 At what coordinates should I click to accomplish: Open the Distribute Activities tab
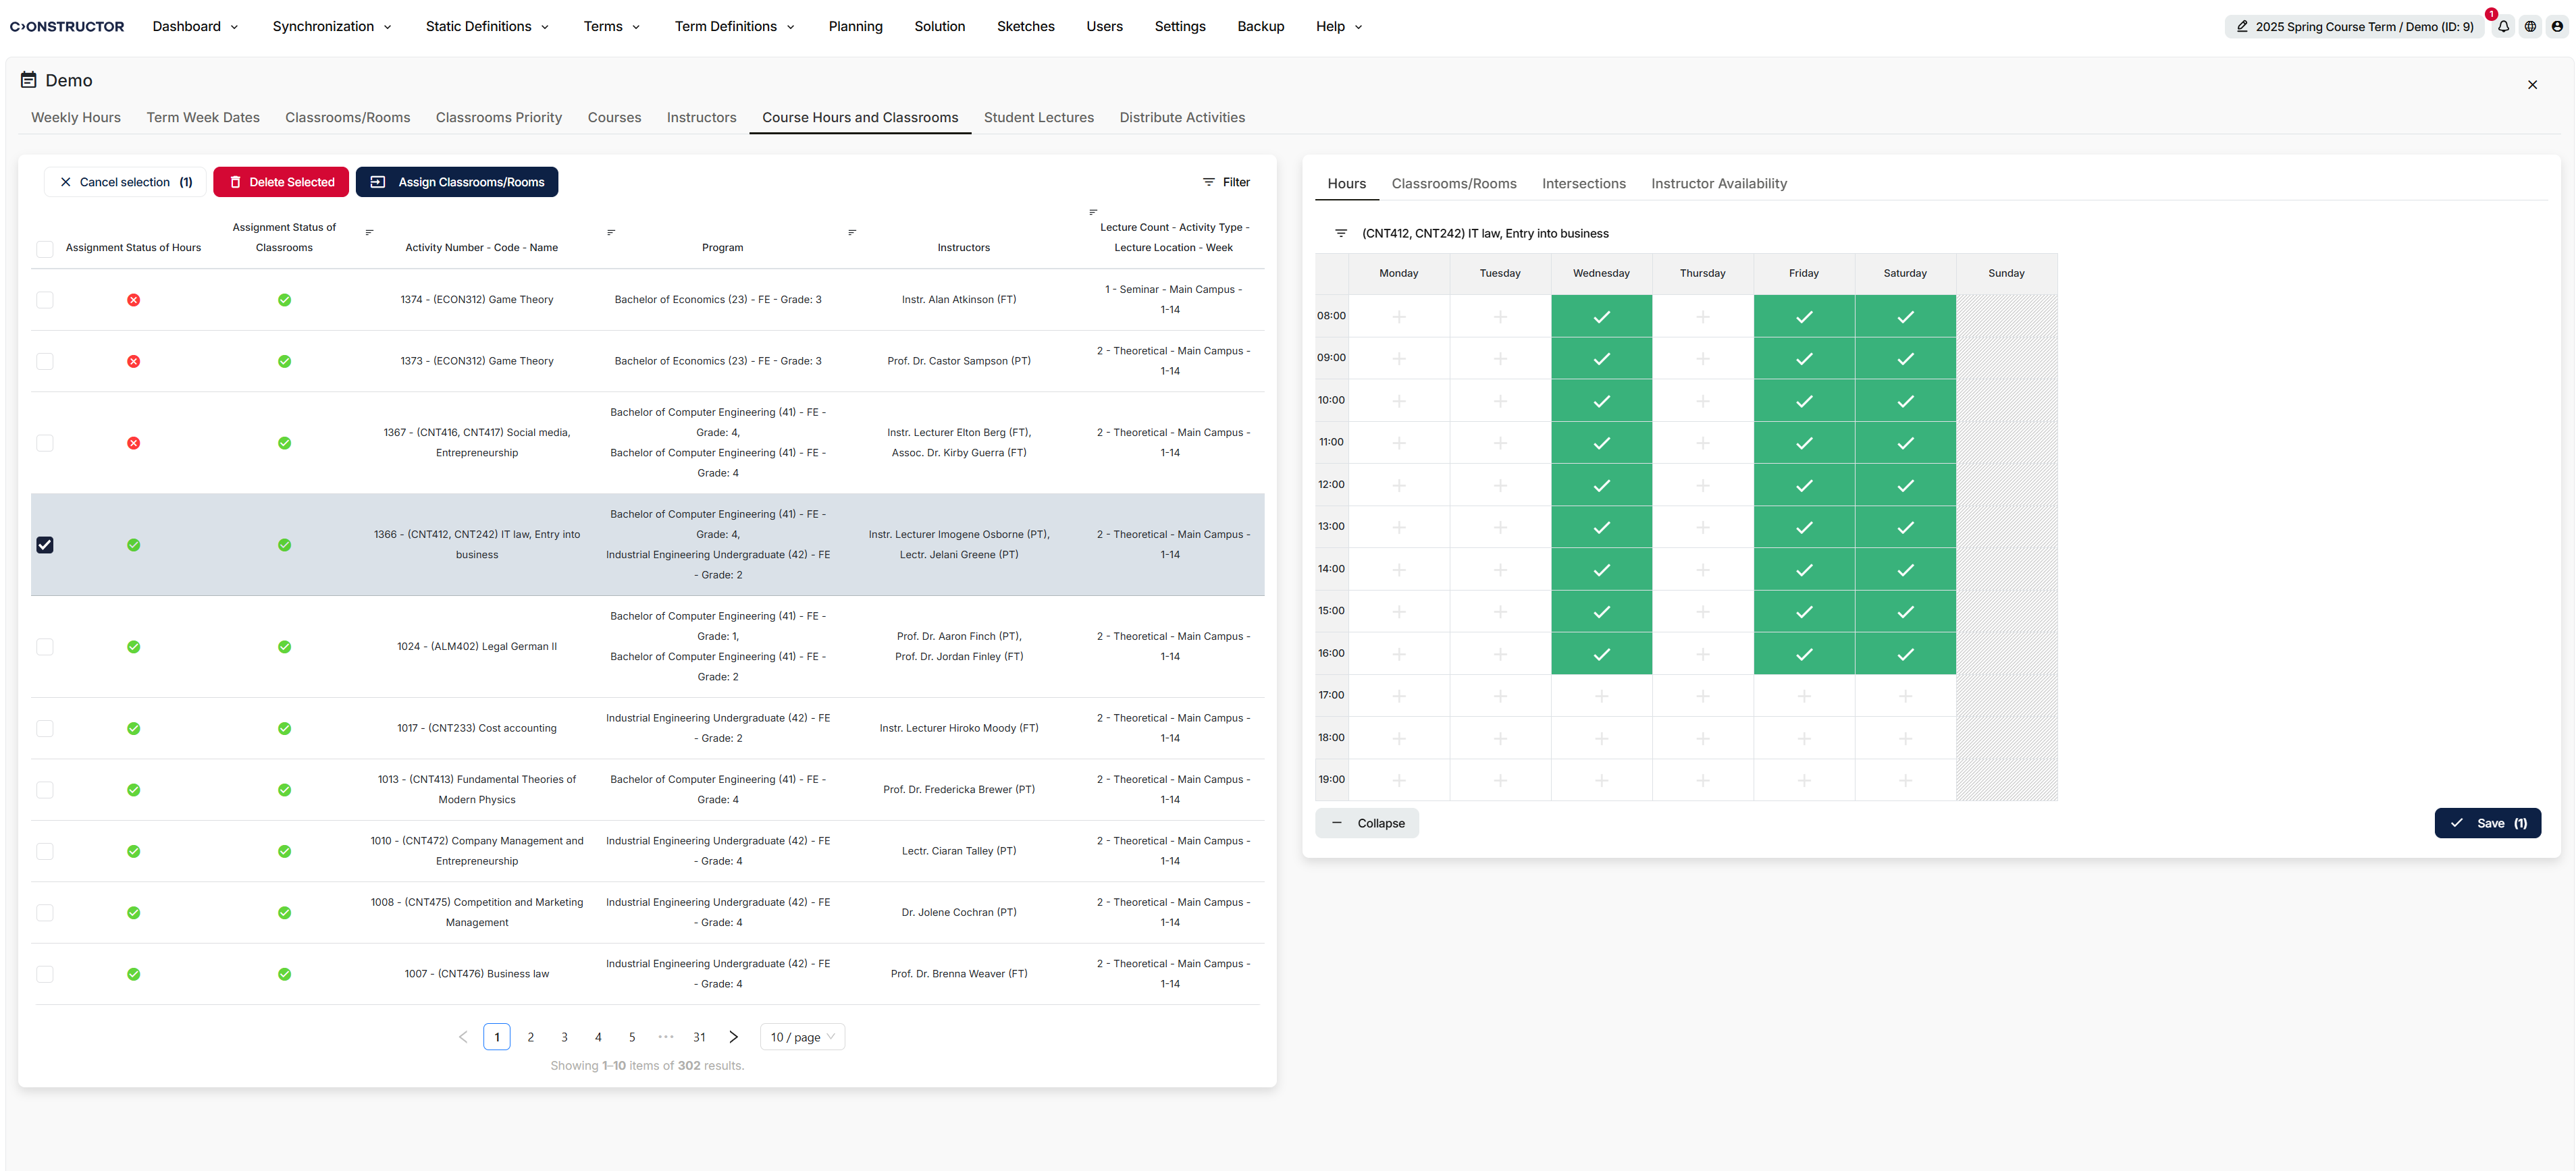pos(1182,118)
